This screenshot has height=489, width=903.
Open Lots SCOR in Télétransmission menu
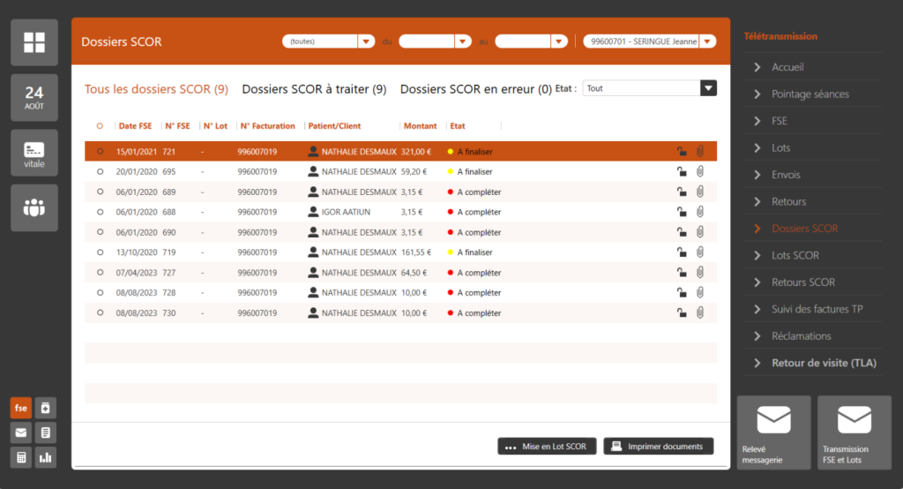[795, 255]
